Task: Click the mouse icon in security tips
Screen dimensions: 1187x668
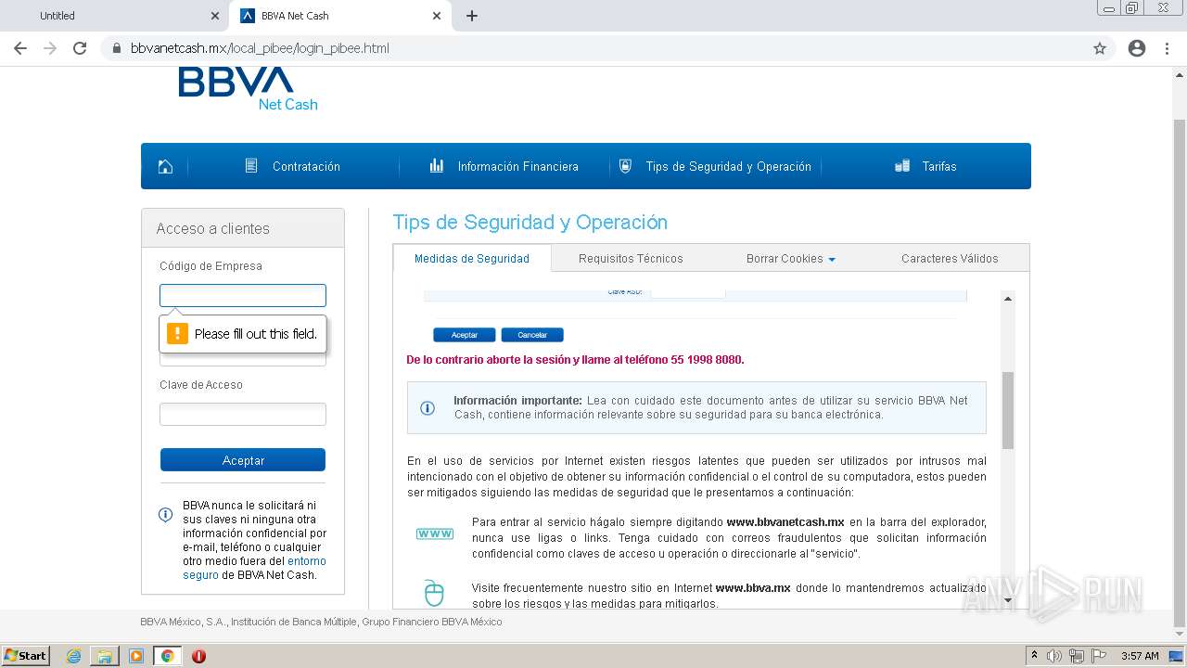Action: tap(434, 593)
